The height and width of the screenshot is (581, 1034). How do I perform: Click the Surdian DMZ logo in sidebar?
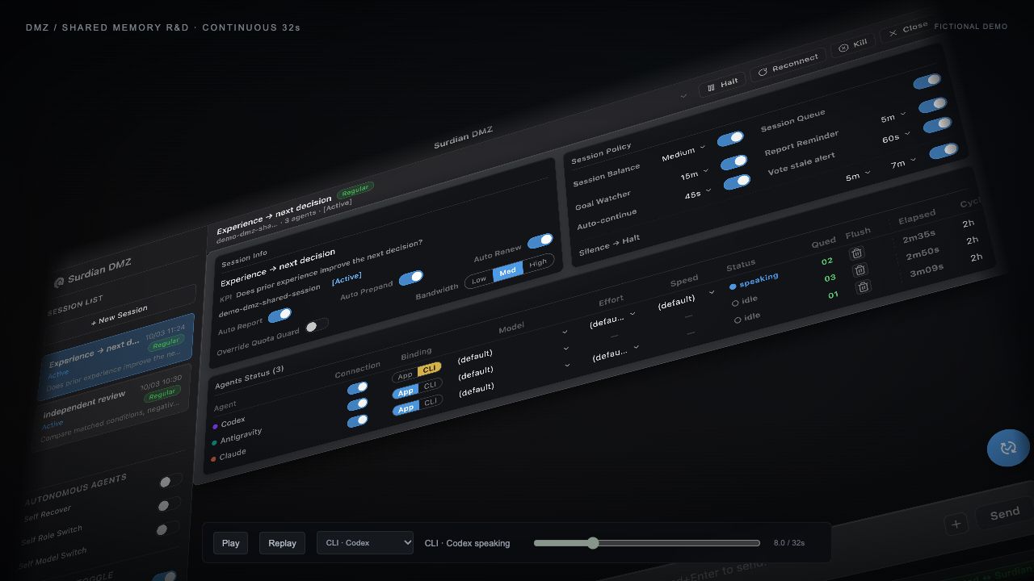point(59,282)
